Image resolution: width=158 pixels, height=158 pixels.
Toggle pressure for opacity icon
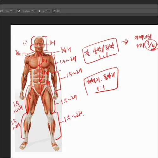(2, 11)
